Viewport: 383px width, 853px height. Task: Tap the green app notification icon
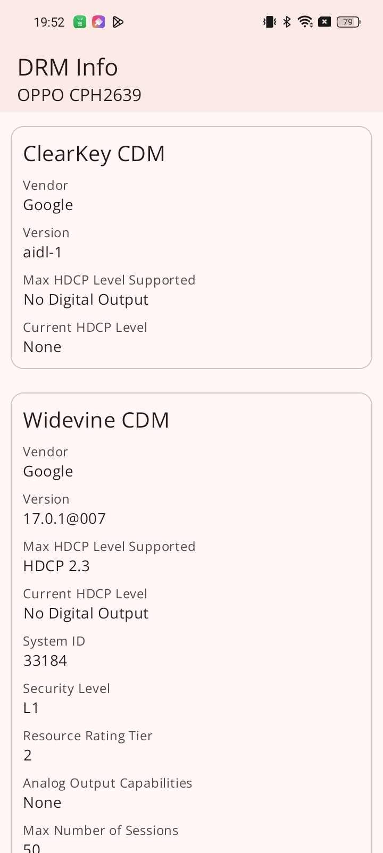tap(80, 22)
